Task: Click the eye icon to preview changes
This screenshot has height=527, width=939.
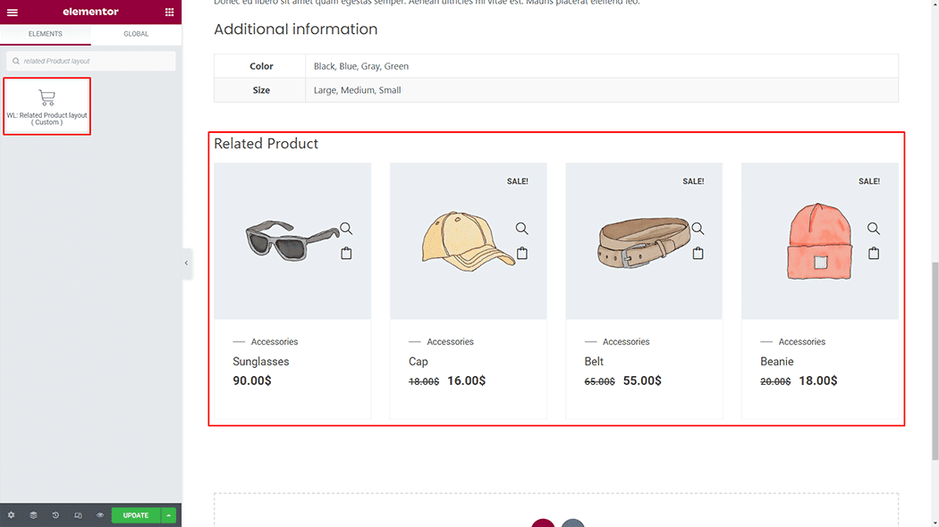Action: (x=100, y=515)
